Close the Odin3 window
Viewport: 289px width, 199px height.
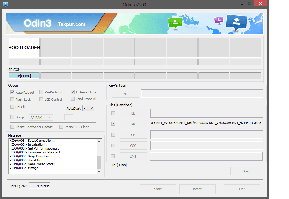(x=260, y=4)
